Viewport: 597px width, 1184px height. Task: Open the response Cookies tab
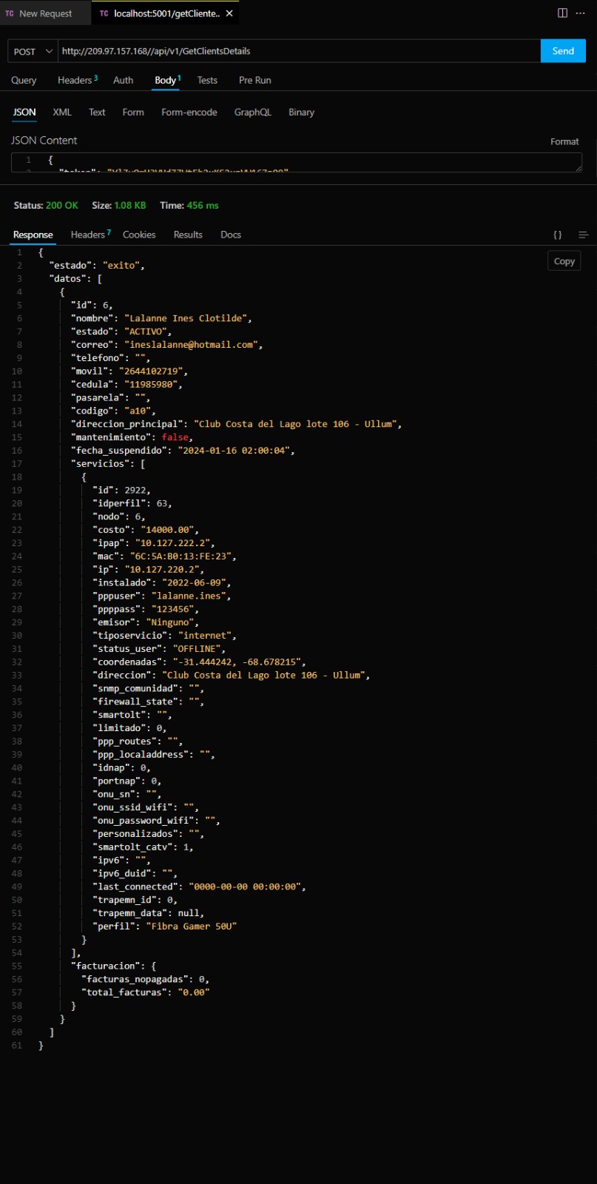point(139,235)
